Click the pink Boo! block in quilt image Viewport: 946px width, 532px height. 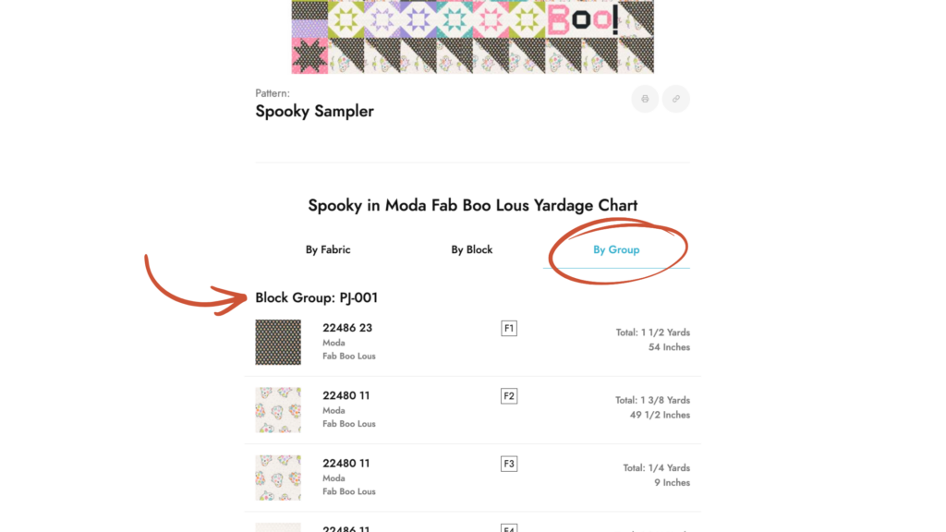tap(582, 18)
